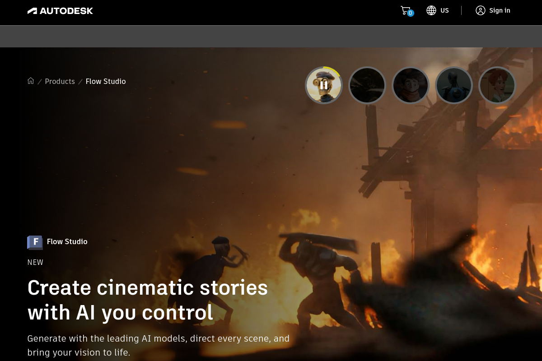Select the blue robot thumbnail

pos(454,85)
